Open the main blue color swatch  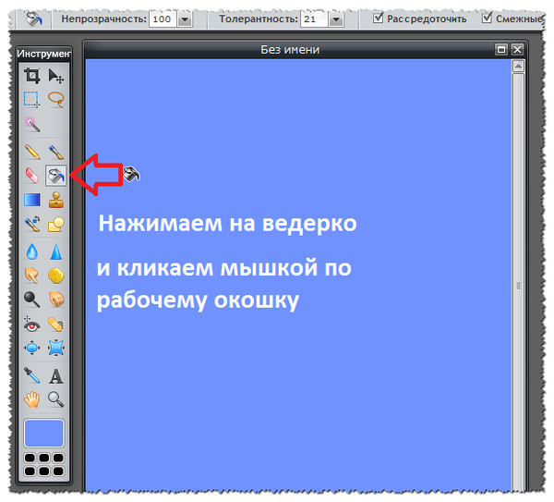coord(43,434)
